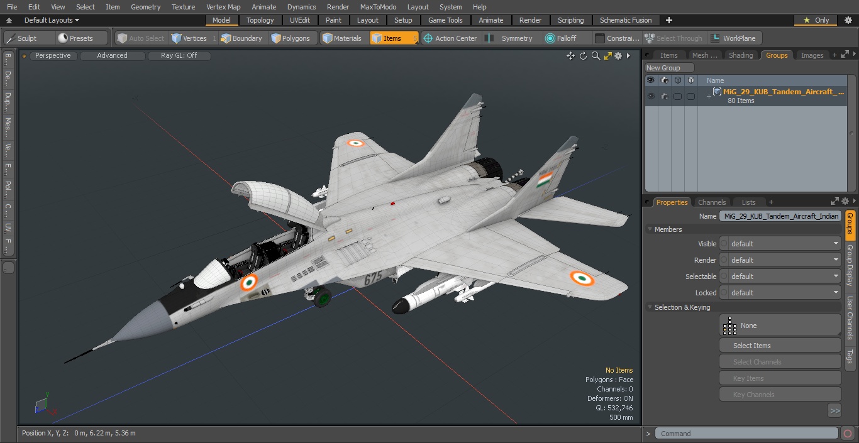Maximize the 3D viewport with the yellow arrows icon
The height and width of the screenshot is (443, 859).
pyautogui.click(x=607, y=56)
